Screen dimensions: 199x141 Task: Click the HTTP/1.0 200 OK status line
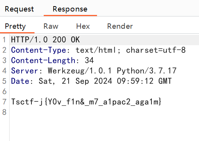click(x=46, y=39)
